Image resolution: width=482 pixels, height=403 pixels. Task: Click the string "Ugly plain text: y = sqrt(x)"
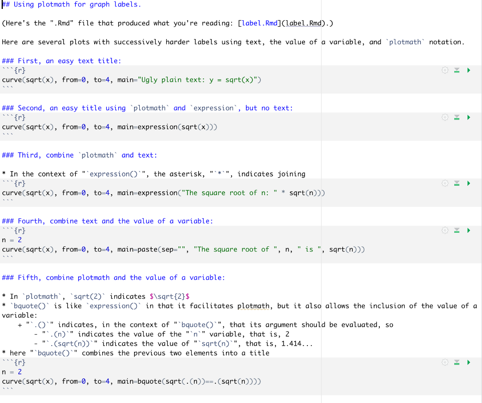[197, 80]
